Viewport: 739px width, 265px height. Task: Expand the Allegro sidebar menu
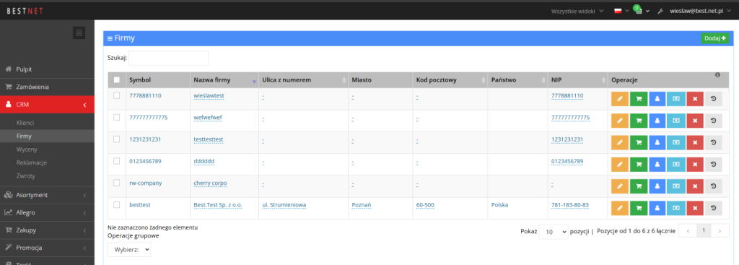(47, 213)
